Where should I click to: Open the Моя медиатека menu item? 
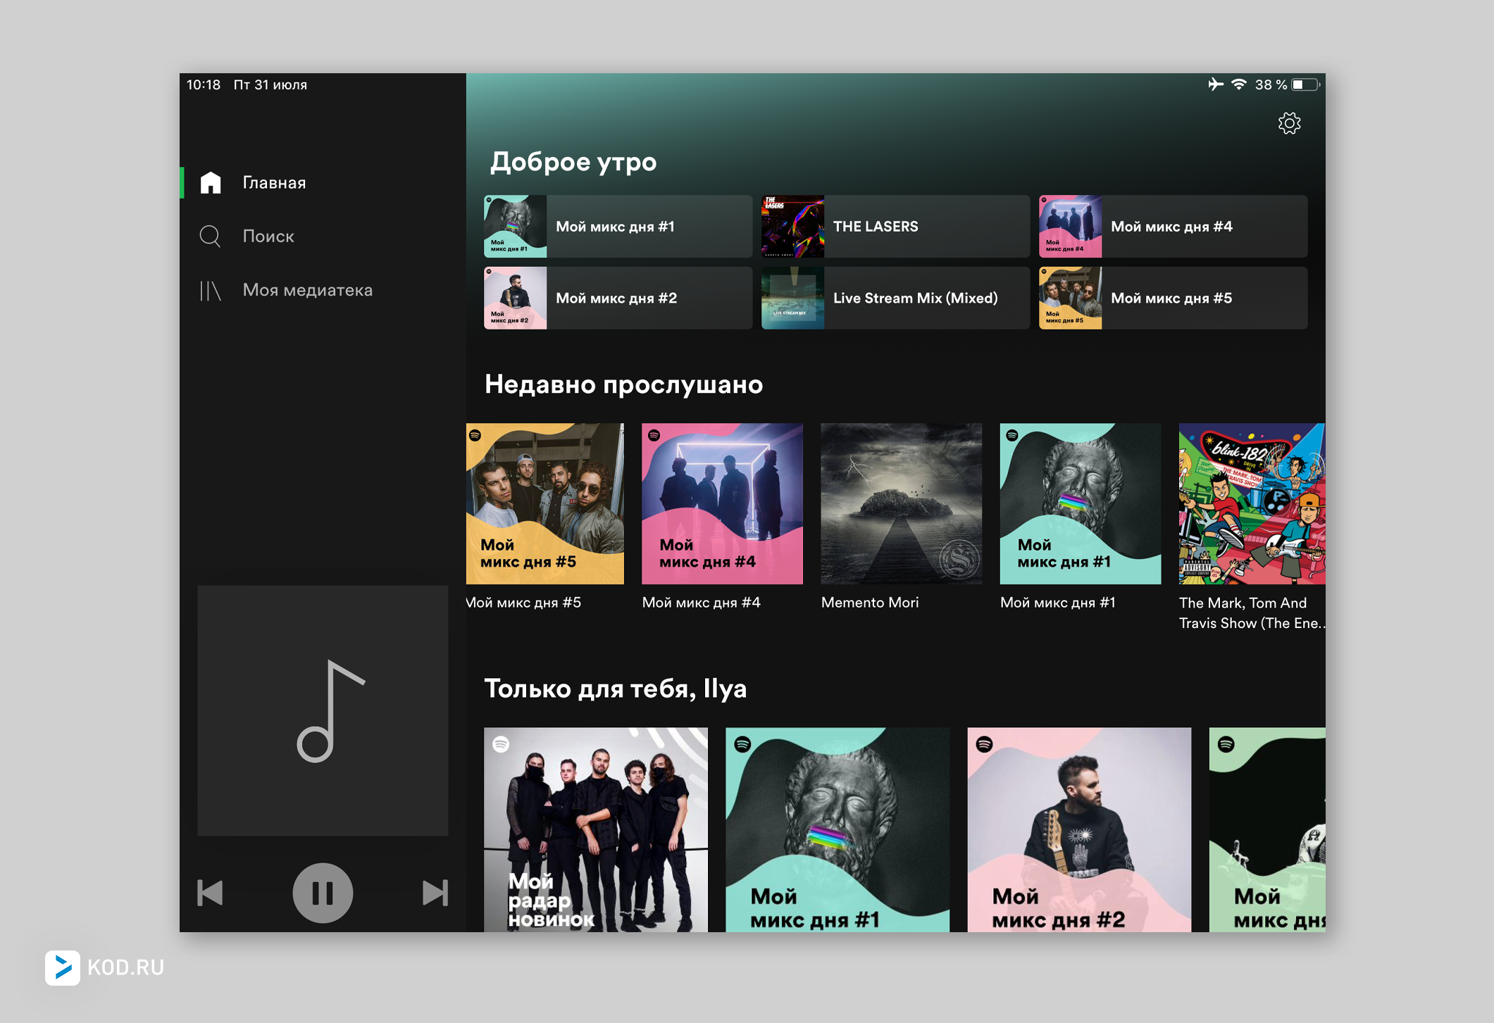click(x=323, y=290)
